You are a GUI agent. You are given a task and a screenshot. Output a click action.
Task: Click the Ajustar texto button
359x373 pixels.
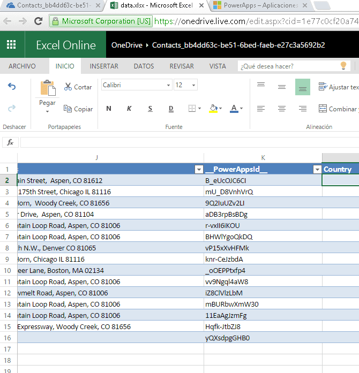coord(339,87)
